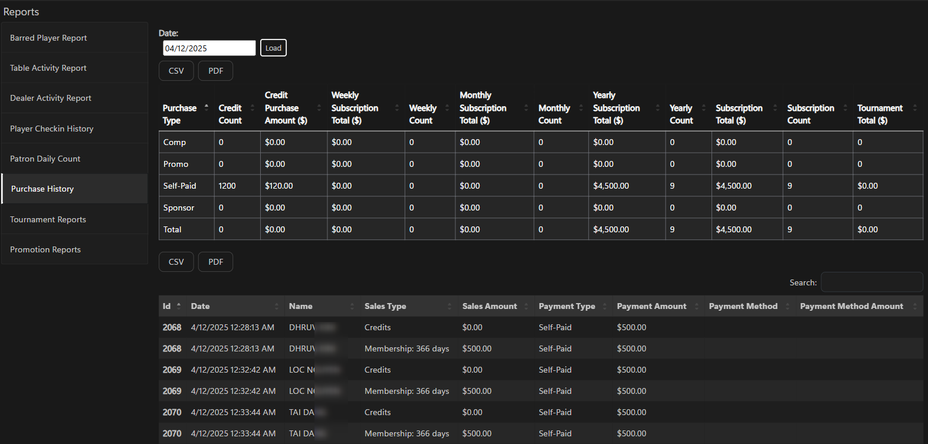
Task: Export summary table as PDF
Action: point(215,71)
